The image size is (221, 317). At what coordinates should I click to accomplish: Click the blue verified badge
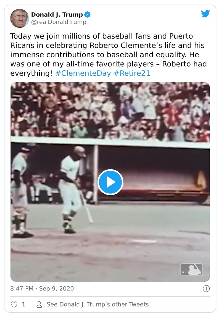[87, 15]
